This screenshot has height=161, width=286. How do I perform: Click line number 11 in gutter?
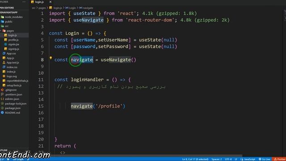pos(41,80)
